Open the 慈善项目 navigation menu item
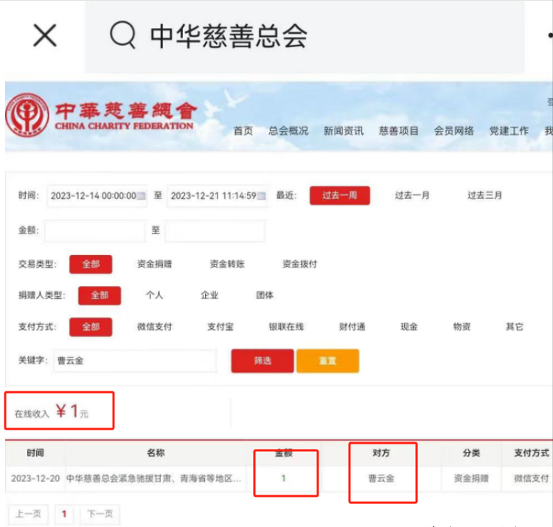The width and height of the screenshot is (553, 527). [x=398, y=130]
